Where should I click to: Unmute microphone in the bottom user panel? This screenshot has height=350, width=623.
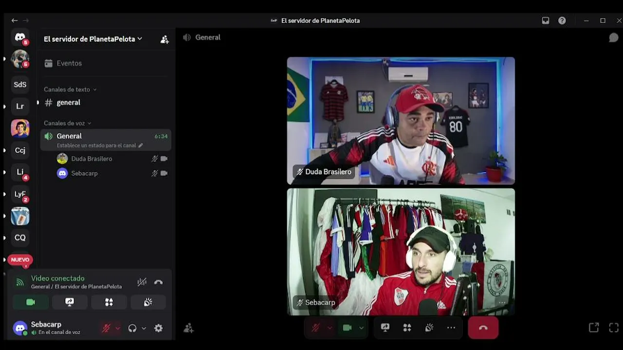click(x=106, y=328)
